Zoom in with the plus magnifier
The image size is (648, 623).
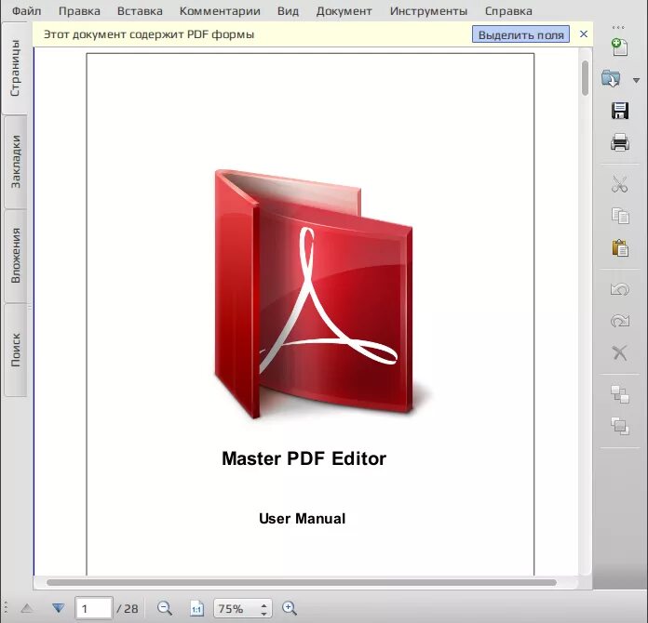[x=290, y=608]
